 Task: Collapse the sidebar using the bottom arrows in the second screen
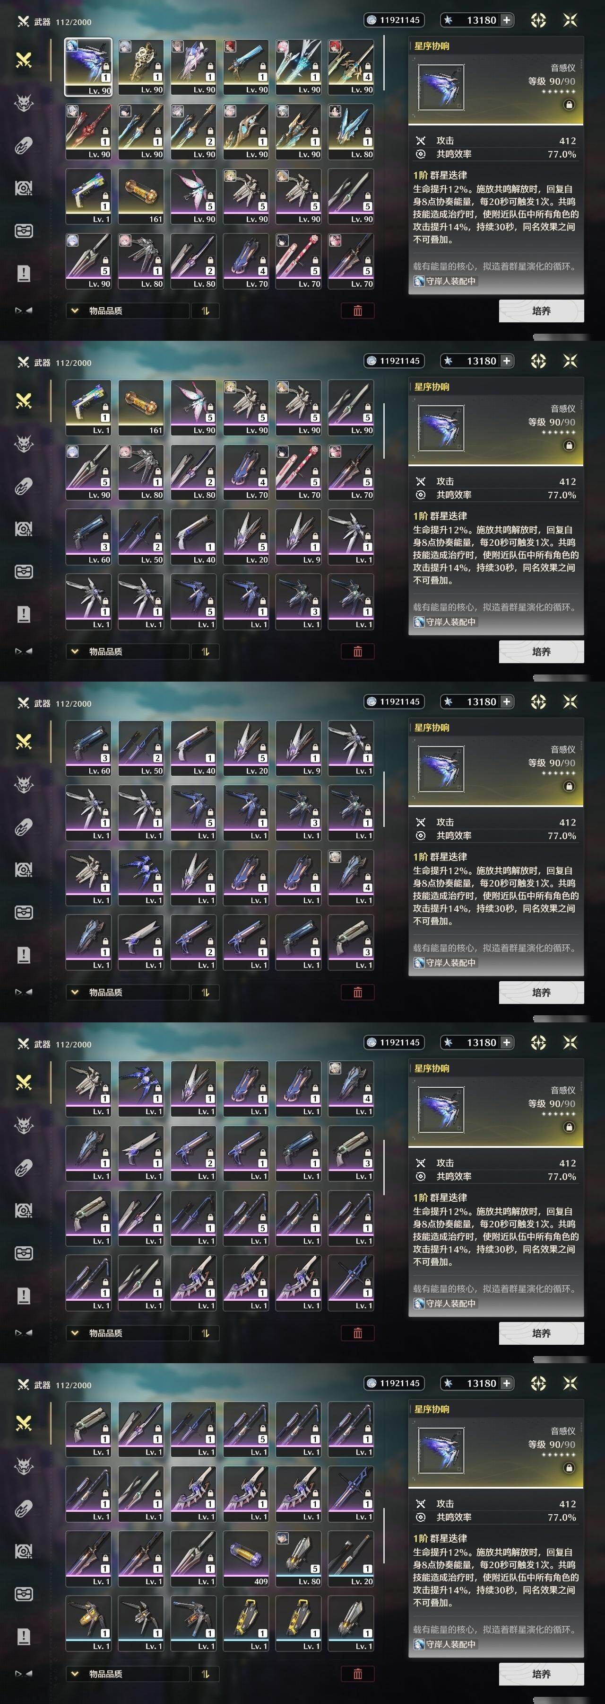[x=24, y=651]
